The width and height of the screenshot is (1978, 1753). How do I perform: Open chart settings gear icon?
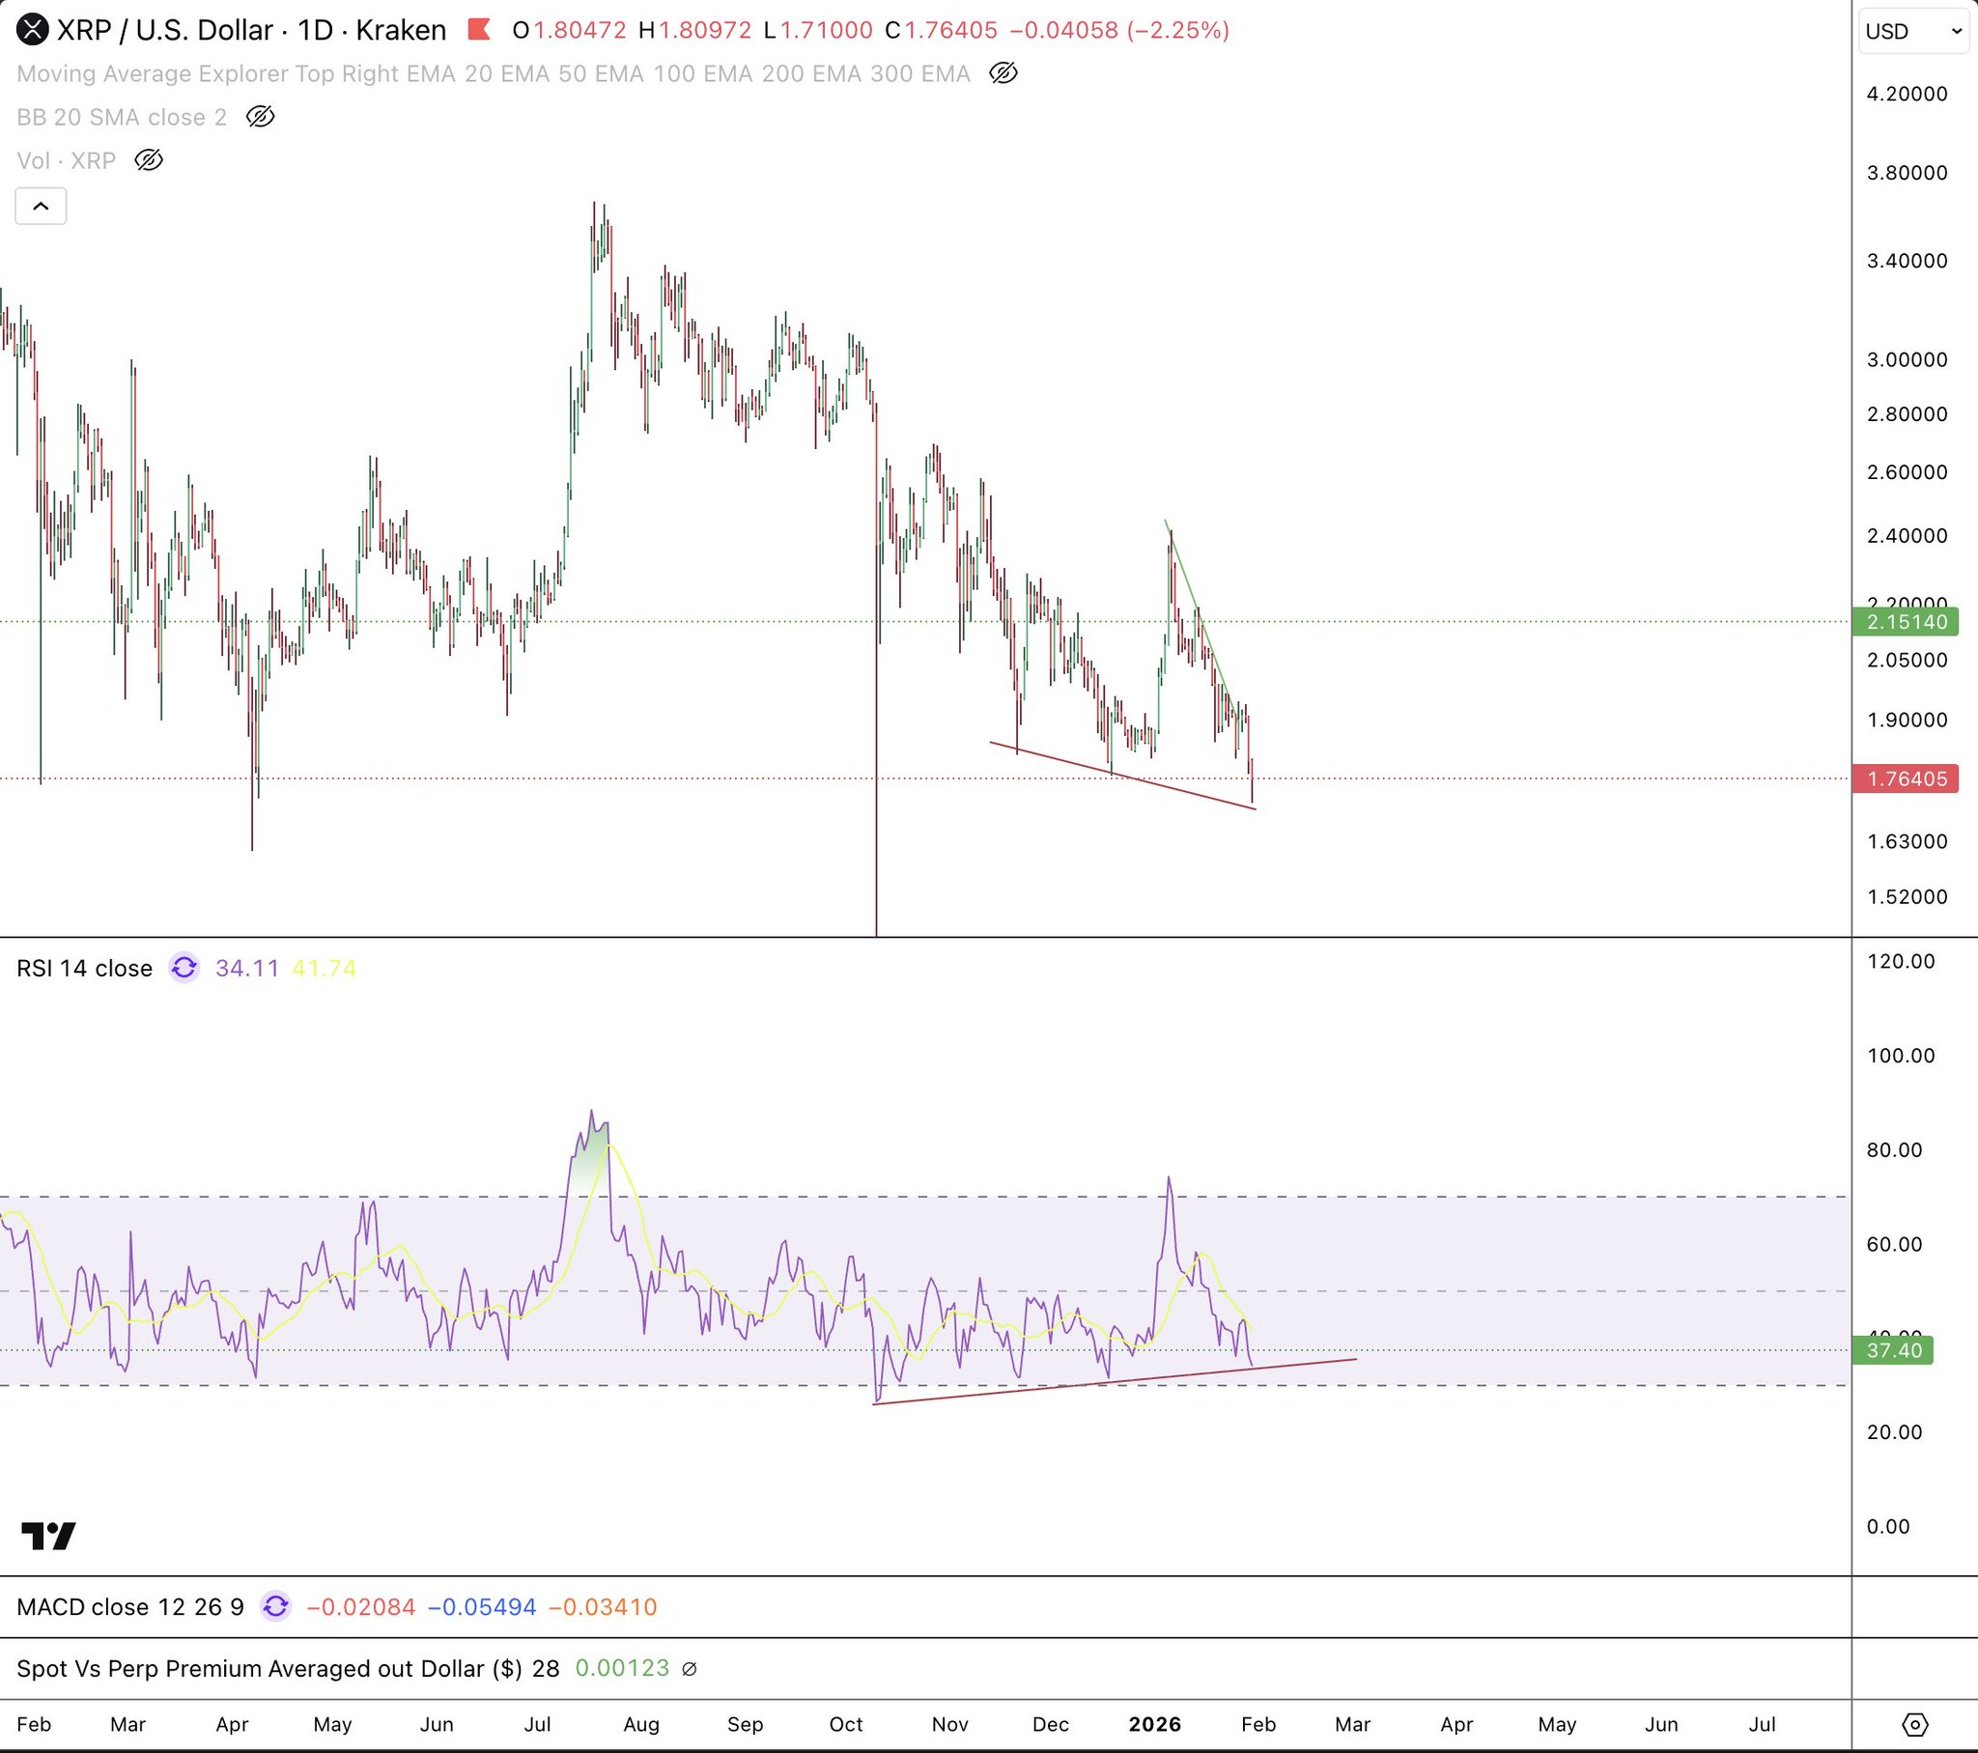[x=1914, y=1724]
